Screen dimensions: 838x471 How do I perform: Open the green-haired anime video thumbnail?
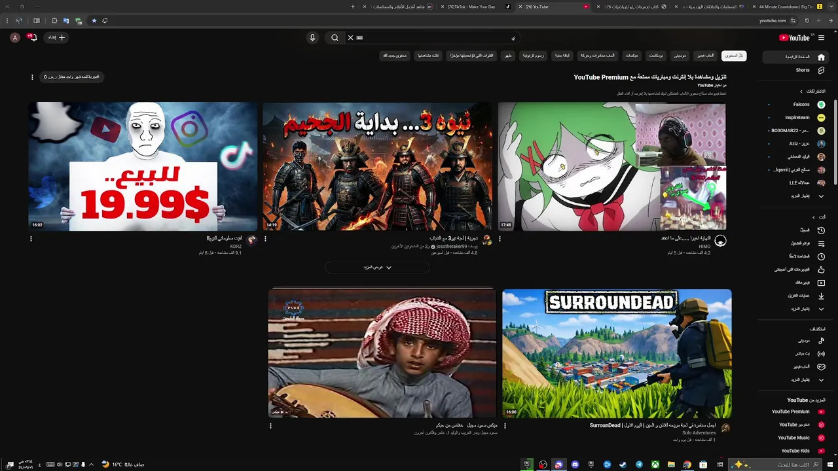(x=611, y=166)
